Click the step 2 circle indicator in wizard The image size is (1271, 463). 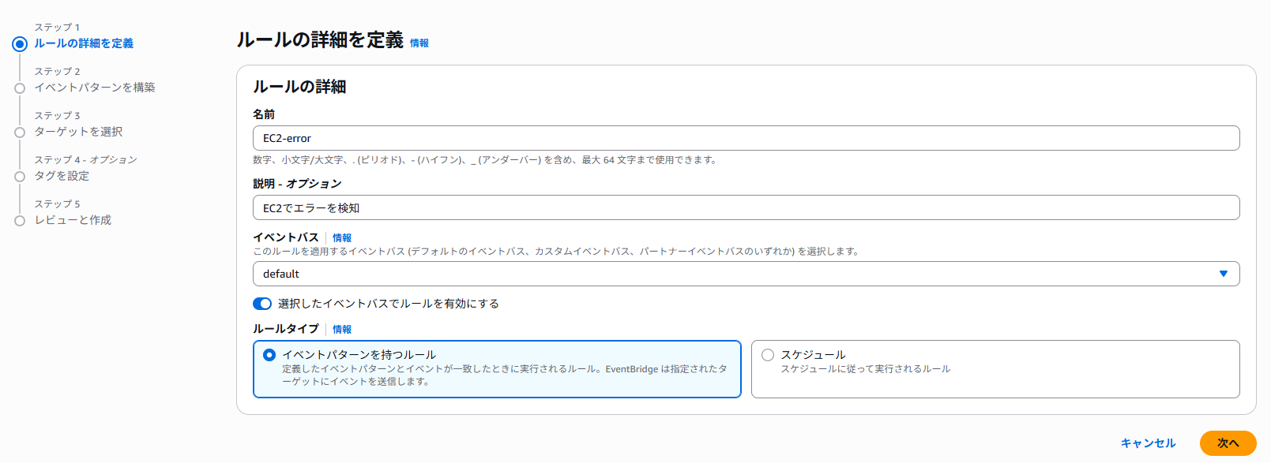(x=20, y=88)
